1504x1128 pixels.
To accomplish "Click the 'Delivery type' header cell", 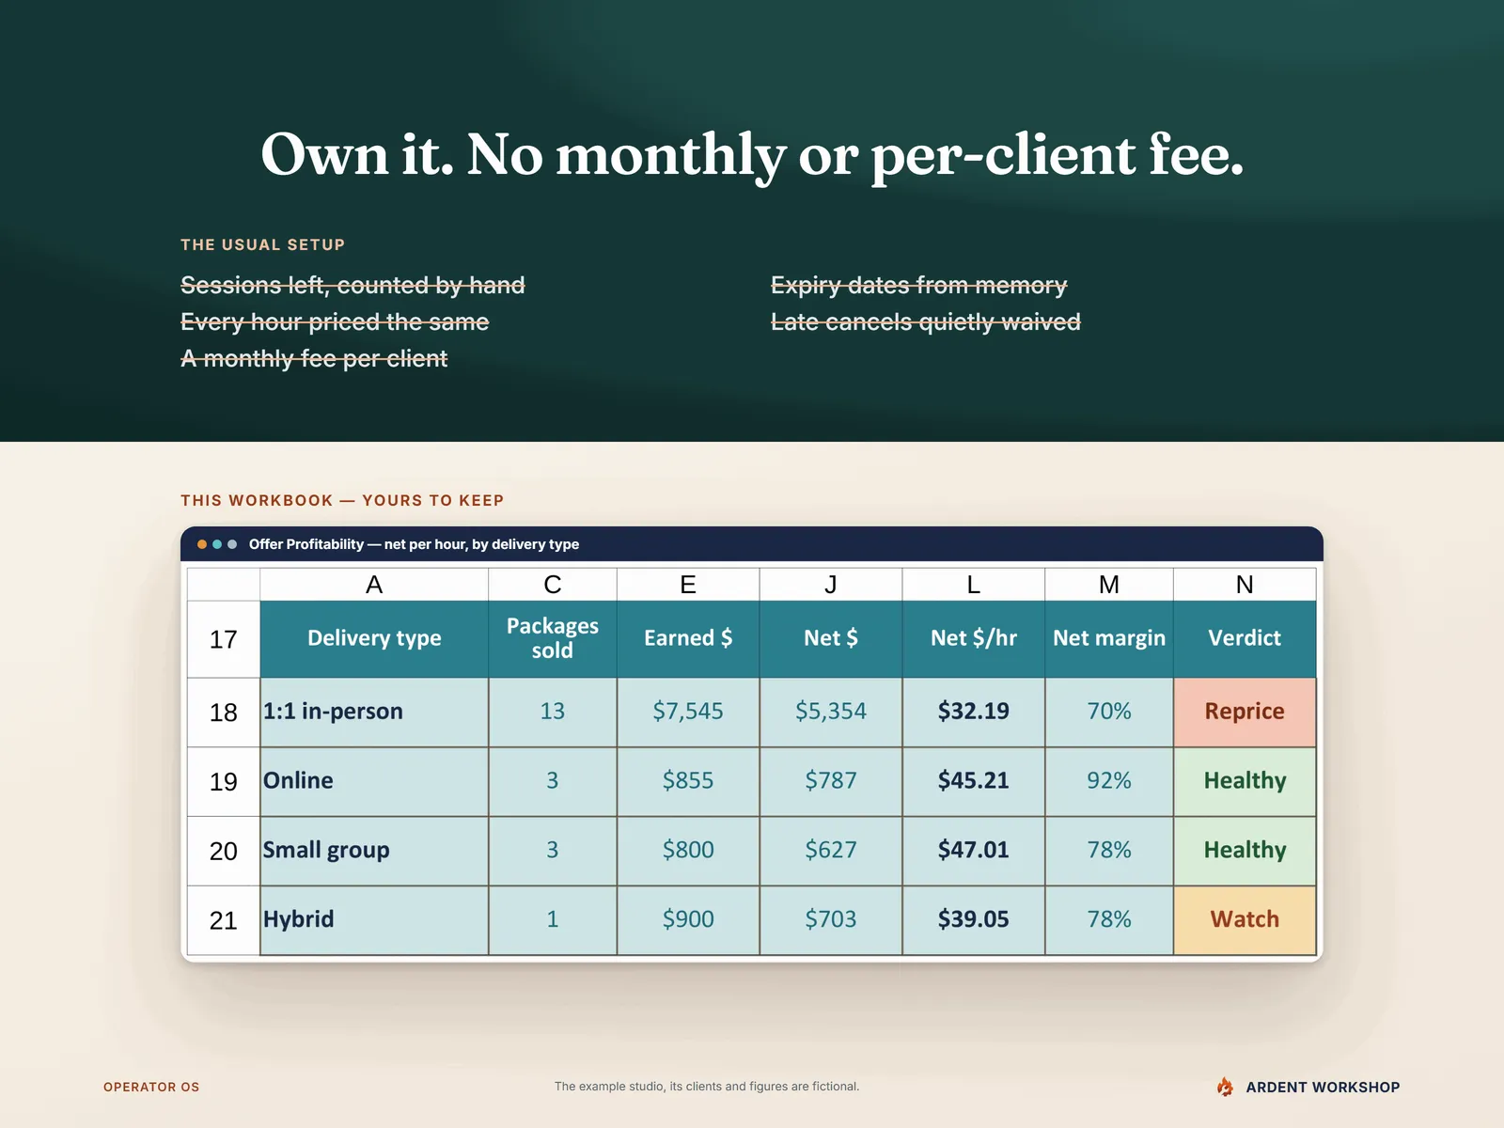I will 374,639.
